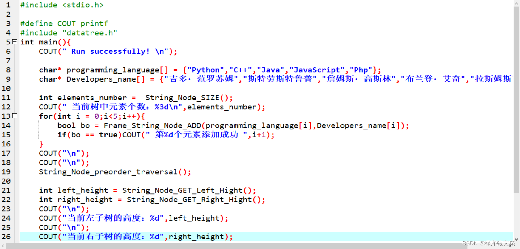
Task: Click "right_height" variable on line 22
Action: click(x=85, y=200)
